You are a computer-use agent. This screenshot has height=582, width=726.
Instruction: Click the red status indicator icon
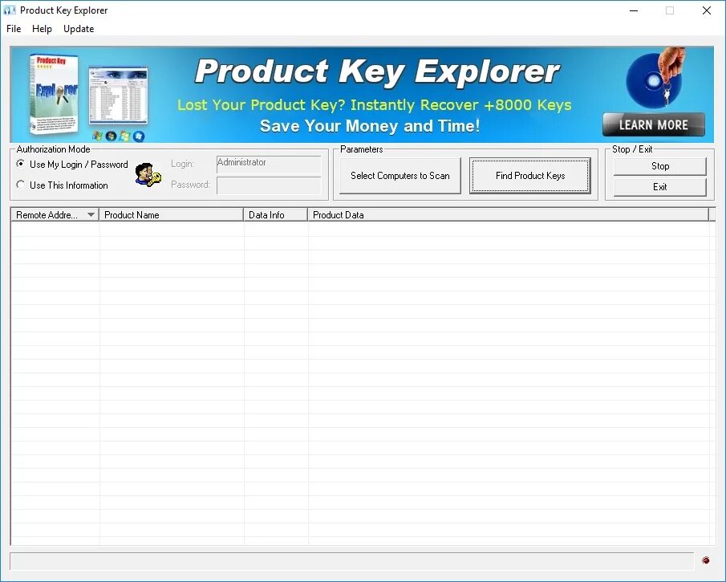tap(706, 560)
